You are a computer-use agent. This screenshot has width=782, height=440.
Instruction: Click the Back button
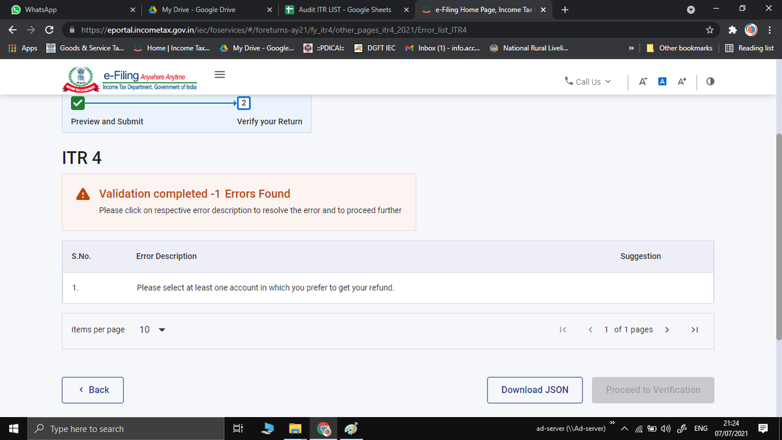93,390
